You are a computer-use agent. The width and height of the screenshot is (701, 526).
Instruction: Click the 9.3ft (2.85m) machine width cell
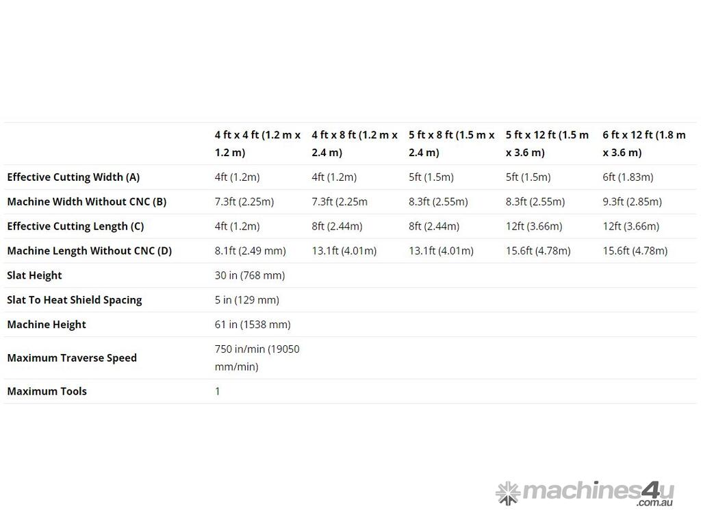coord(632,201)
